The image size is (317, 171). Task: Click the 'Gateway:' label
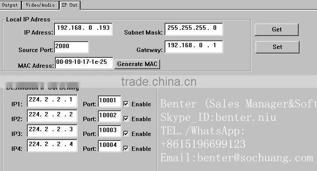click(150, 50)
